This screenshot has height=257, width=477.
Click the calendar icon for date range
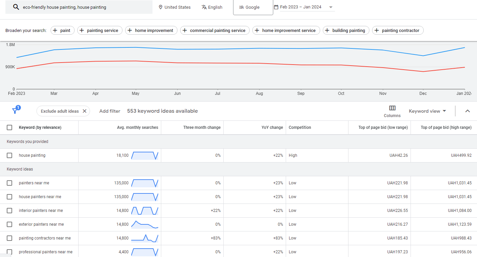(x=276, y=7)
